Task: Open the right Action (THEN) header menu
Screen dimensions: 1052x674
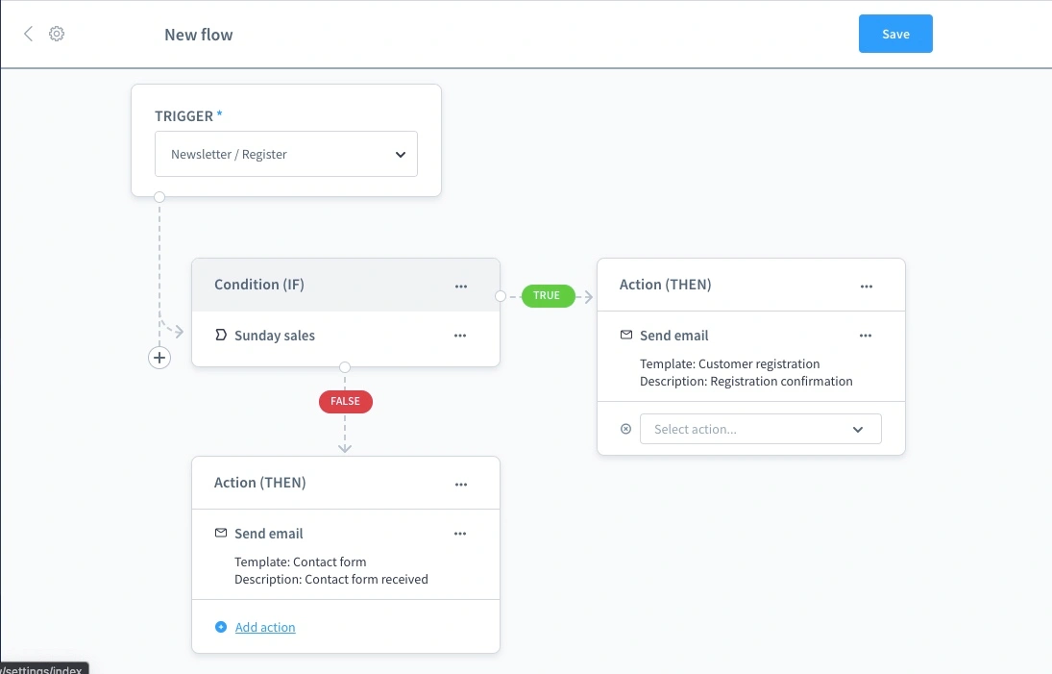Action: (867, 286)
